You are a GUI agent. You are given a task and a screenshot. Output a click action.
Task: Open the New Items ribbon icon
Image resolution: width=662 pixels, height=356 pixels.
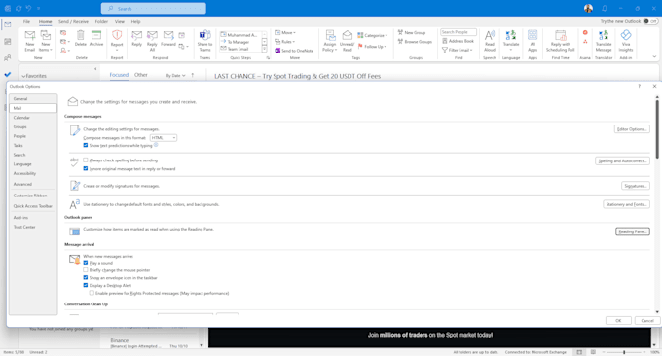45,35
